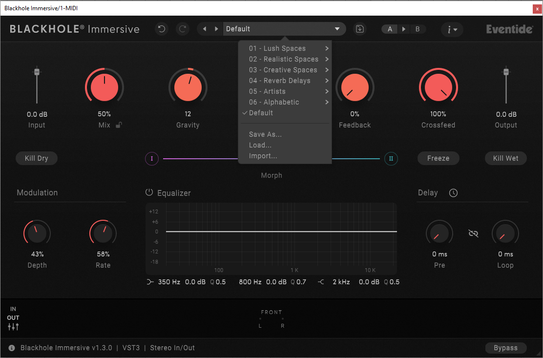The image size is (543, 358).
Task: Open the Default preset dropdown
Action: point(284,29)
